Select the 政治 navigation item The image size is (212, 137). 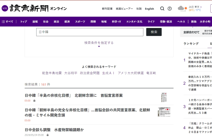tap(56, 21)
